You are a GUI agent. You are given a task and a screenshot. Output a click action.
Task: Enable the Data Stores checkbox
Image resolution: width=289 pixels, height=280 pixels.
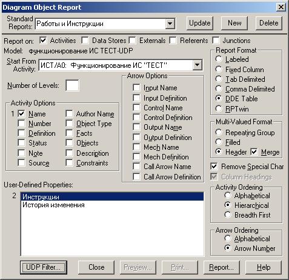point(85,40)
